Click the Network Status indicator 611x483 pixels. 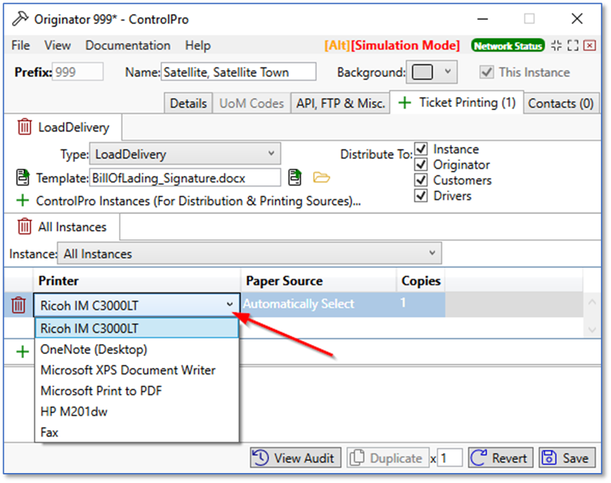click(507, 46)
